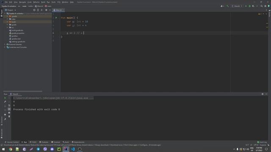Click the warnings indicator in editor corner
Screen dimensions: 271x152
tap(260, 14)
